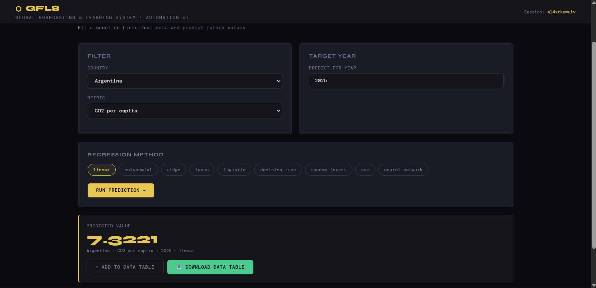Click the Target Year heading

[332, 56]
